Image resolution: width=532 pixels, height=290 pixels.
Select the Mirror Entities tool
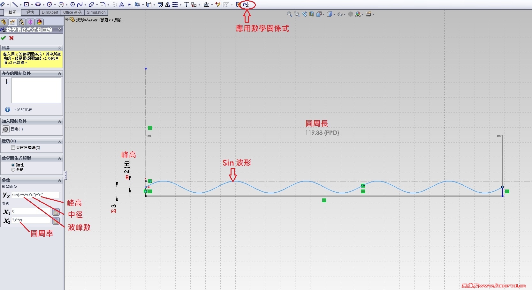click(168, 4)
